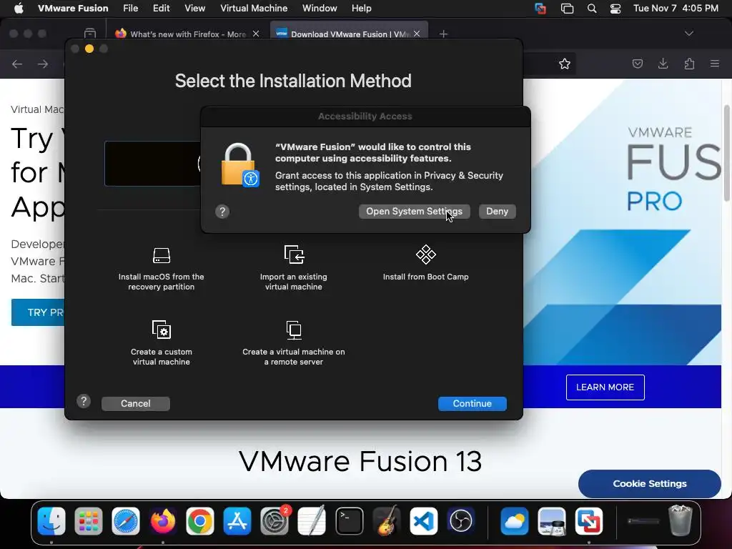
Task: Open GarageBand from the Dock
Action: pos(387,521)
